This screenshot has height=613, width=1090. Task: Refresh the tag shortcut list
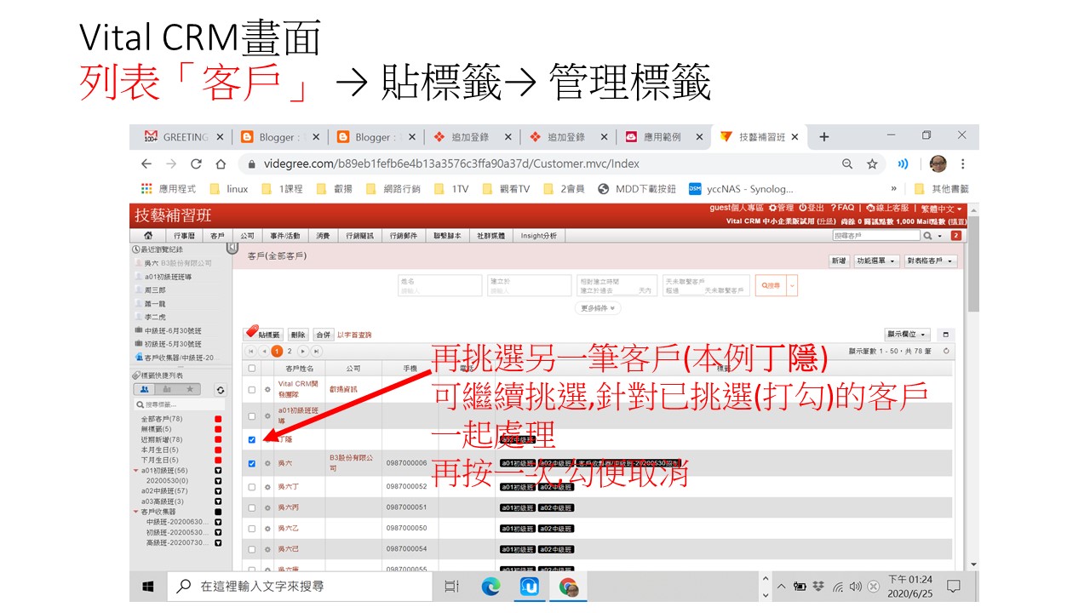220,390
